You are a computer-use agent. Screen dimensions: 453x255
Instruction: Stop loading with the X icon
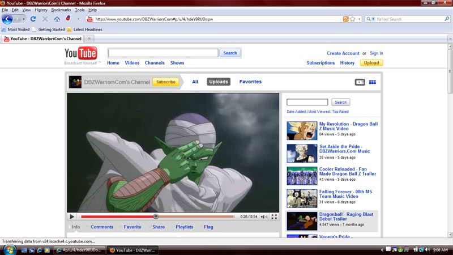[x=45, y=19]
